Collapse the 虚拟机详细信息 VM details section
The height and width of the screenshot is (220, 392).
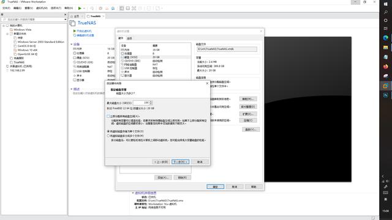tap(133, 193)
